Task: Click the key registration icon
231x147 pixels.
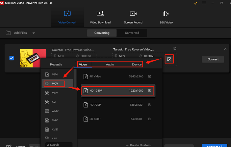Action: click(x=196, y=3)
